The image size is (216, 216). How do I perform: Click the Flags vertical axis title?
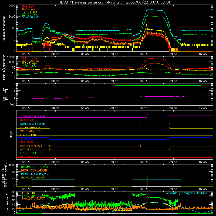click(11, 135)
